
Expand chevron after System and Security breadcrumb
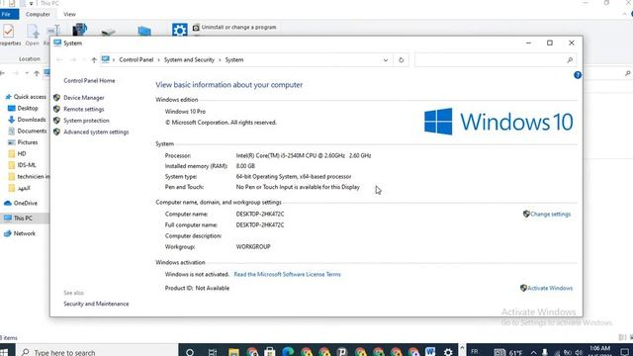220,60
